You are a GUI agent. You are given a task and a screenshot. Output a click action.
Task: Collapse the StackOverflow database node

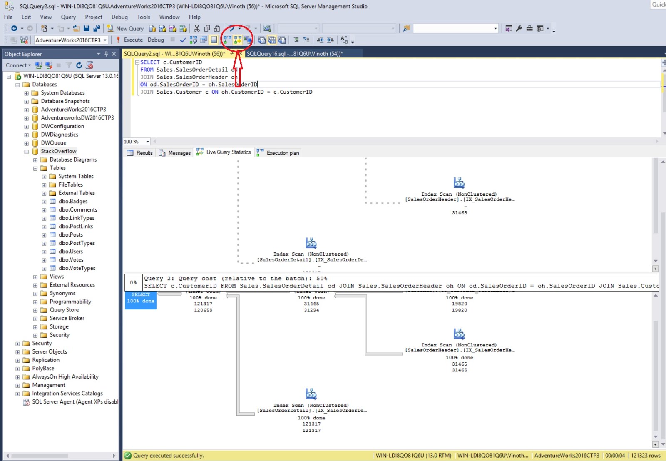27,152
